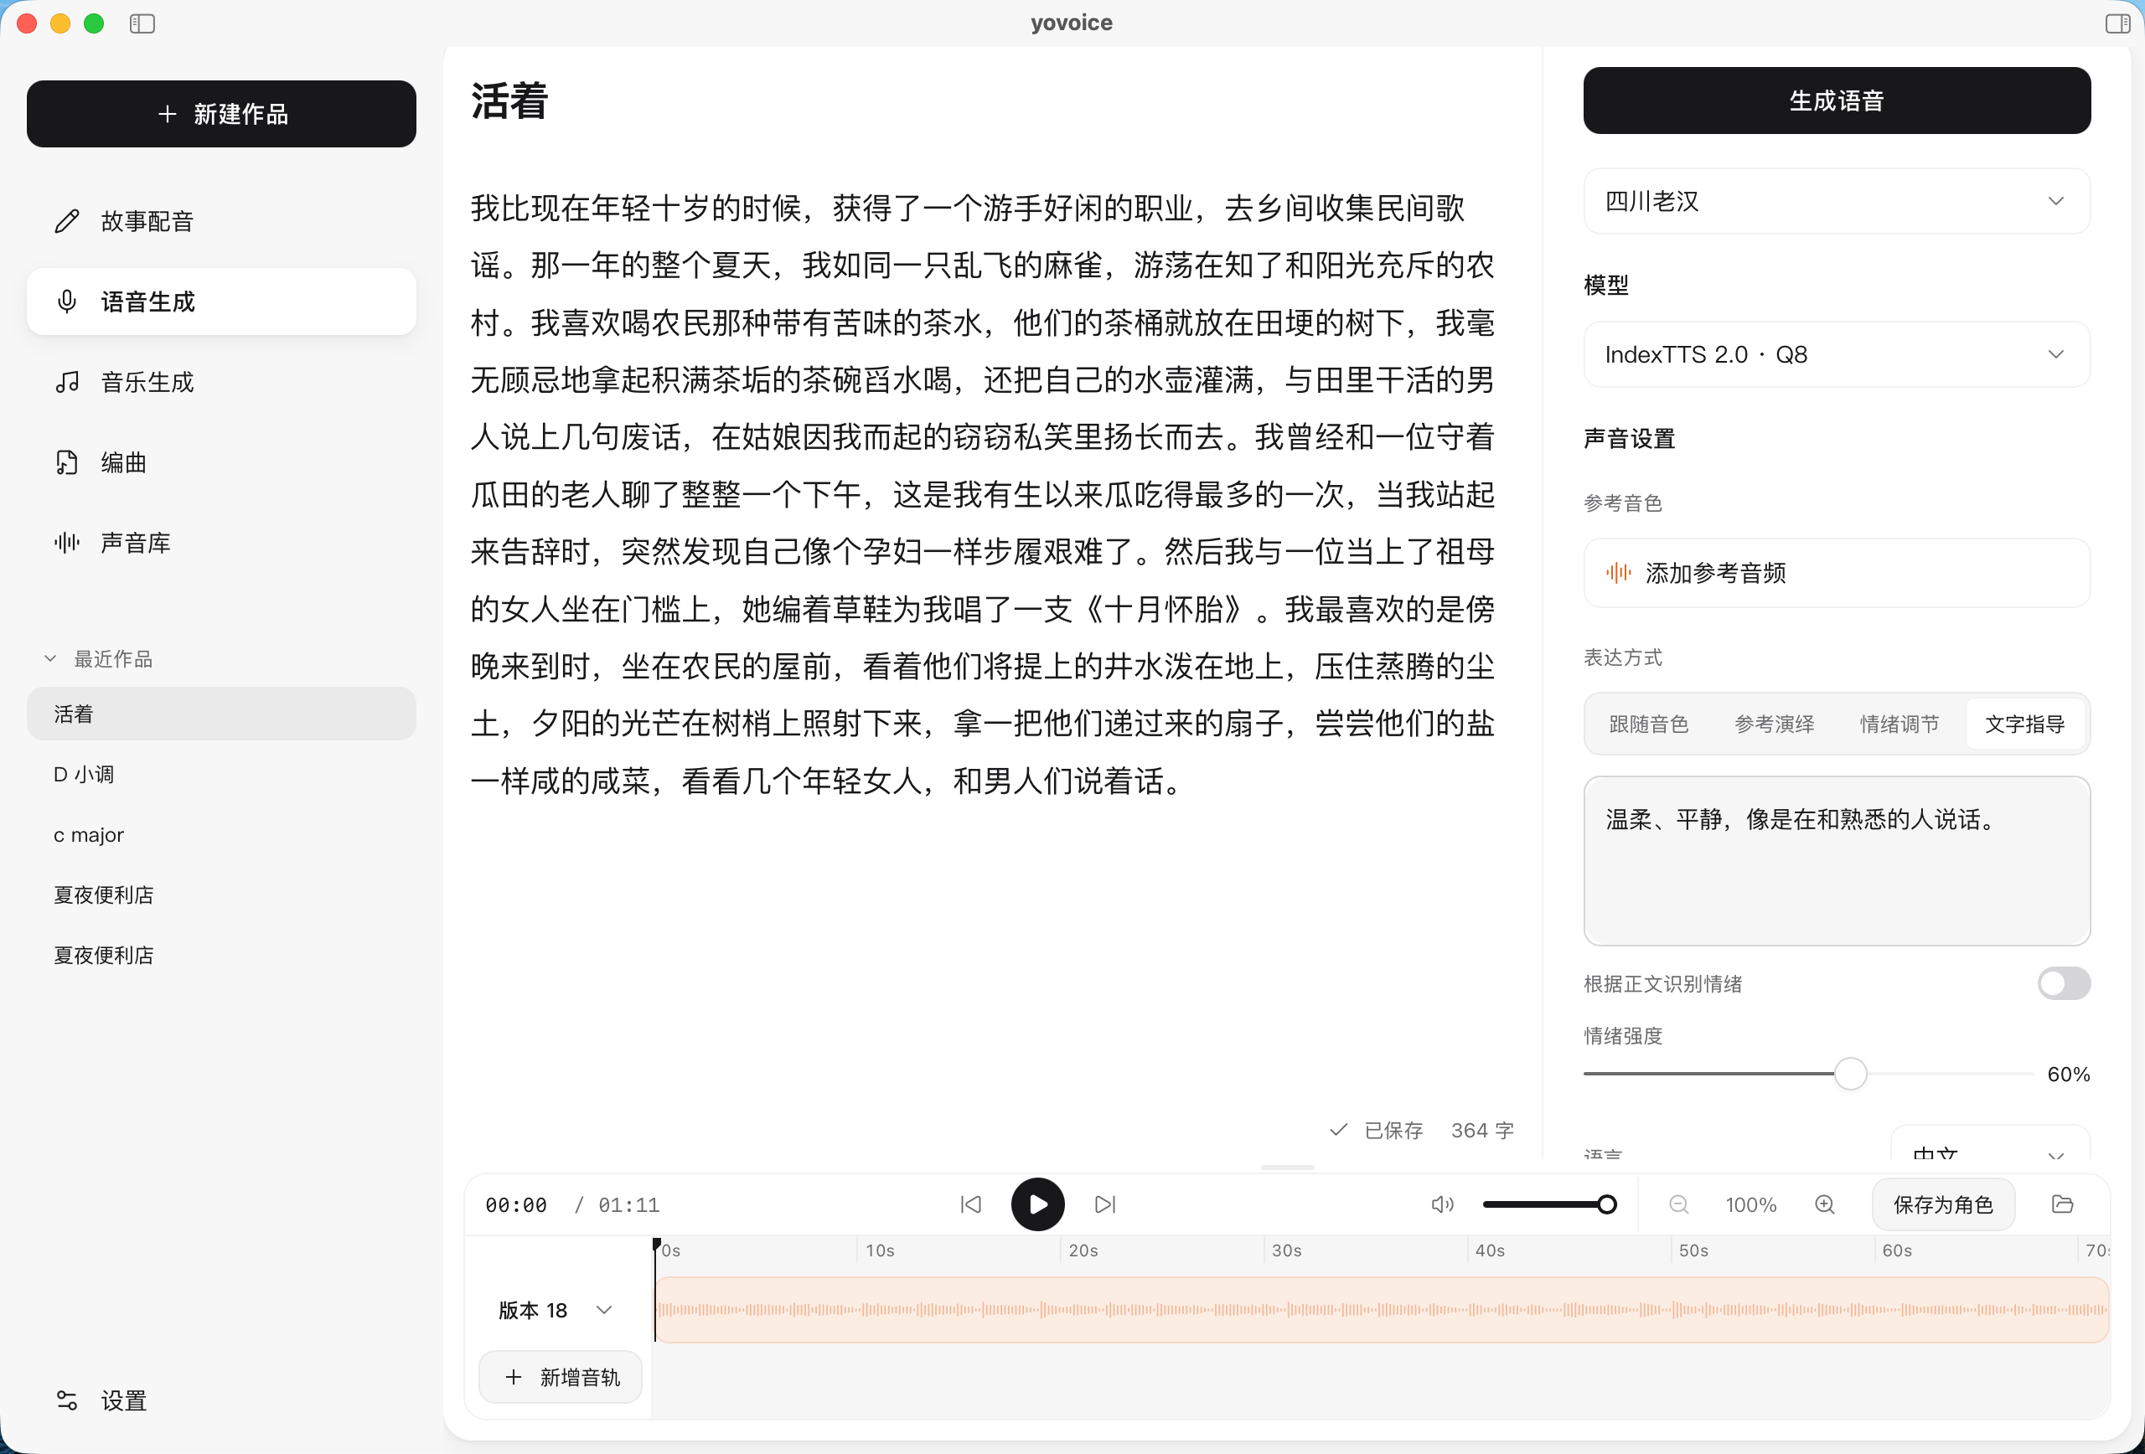Viewport: 2145px width, 1454px height.
Task: Expand the 版本 18 version selector
Action: pos(555,1310)
